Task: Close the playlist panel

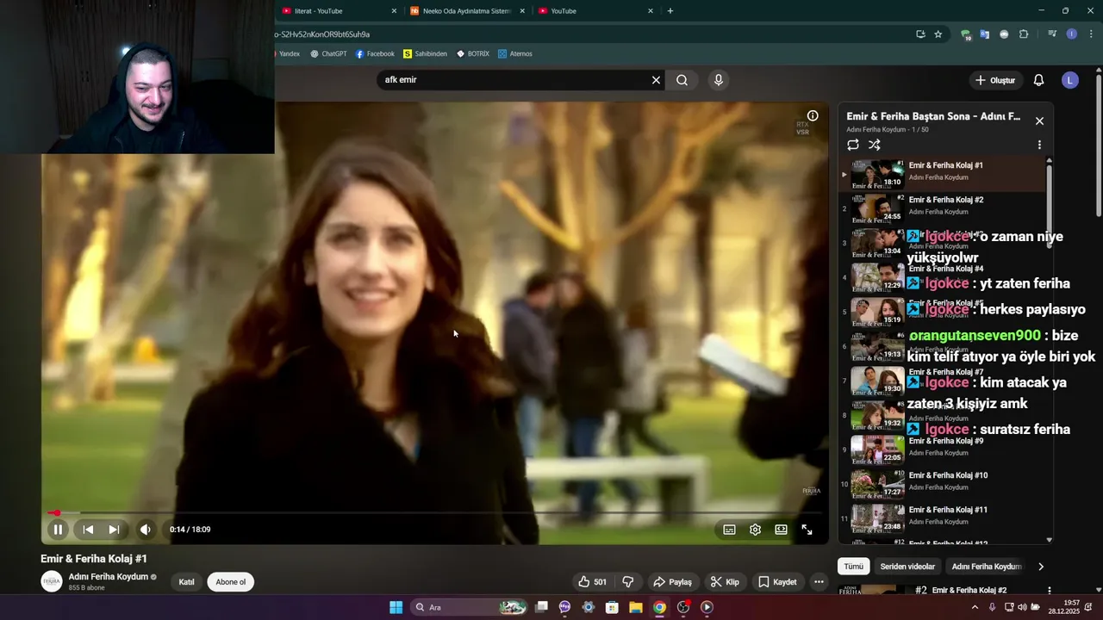Action: [x=1039, y=121]
